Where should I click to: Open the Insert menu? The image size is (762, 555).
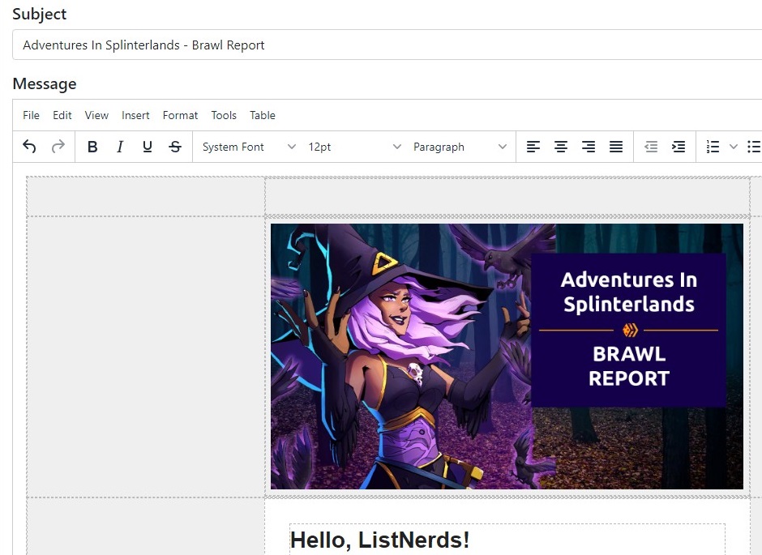(x=135, y=115)
